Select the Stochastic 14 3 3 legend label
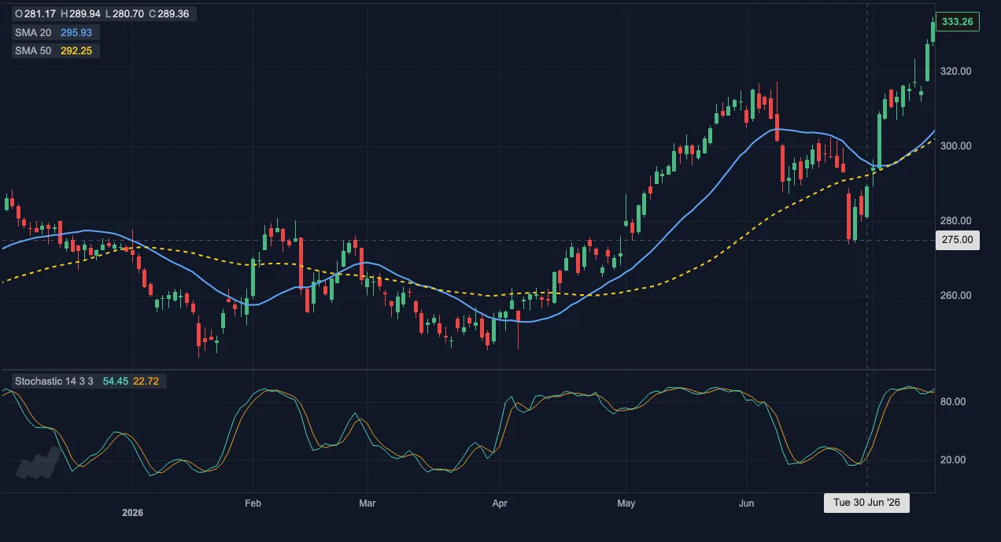1001x542 pixels. (54, 382)
